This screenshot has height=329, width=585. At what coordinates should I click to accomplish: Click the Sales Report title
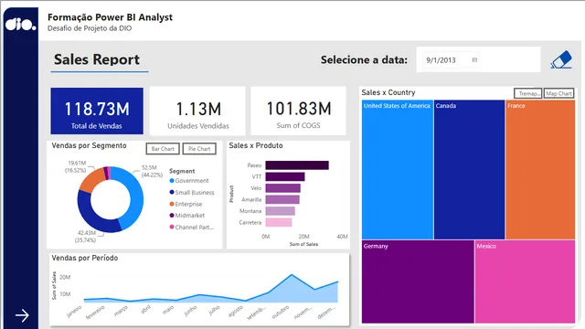pos(97,59)
